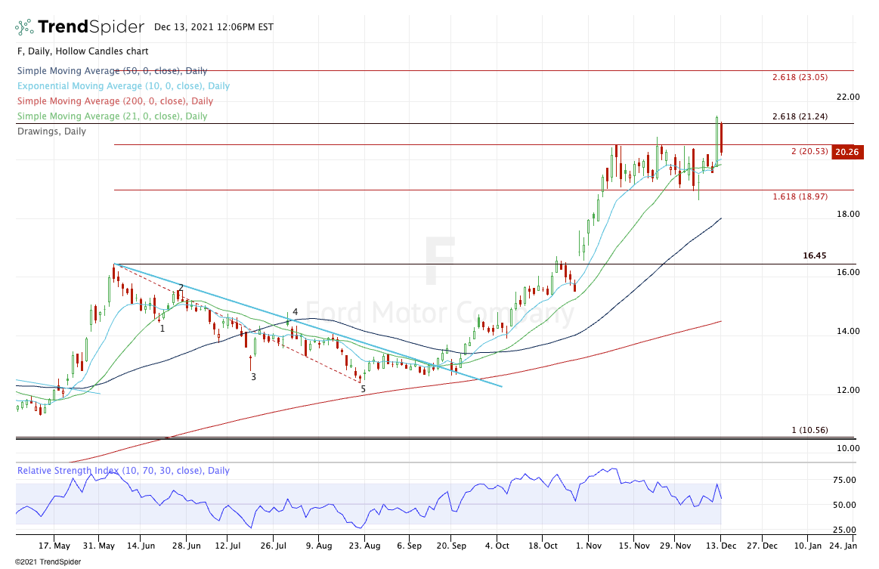Click the 15. Nov date label
The image size is (879, 569).
tap(634, 546)
